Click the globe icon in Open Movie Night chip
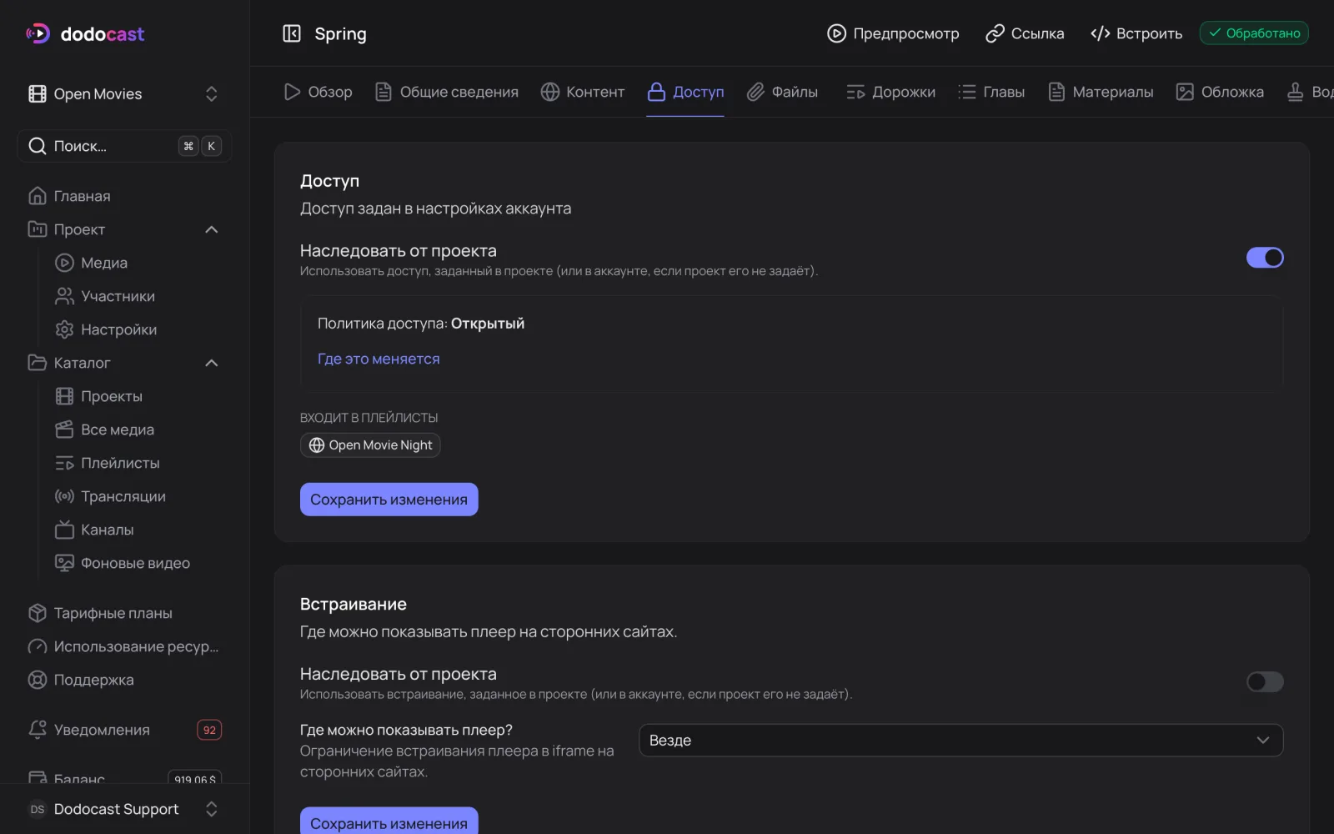The height and width of the screenshot is (834, 1334). 317,445
